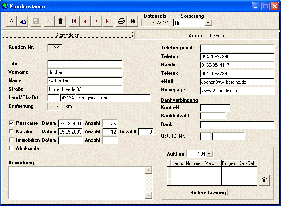
Task: Jump to the last record
Action: coord(108,21)
